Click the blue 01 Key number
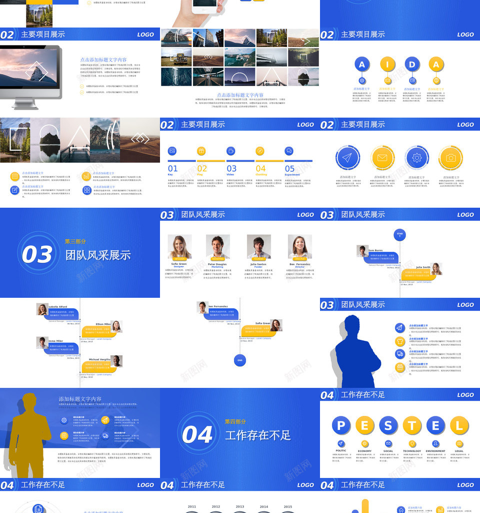The image size is (480, 513). tap(172, 169)
